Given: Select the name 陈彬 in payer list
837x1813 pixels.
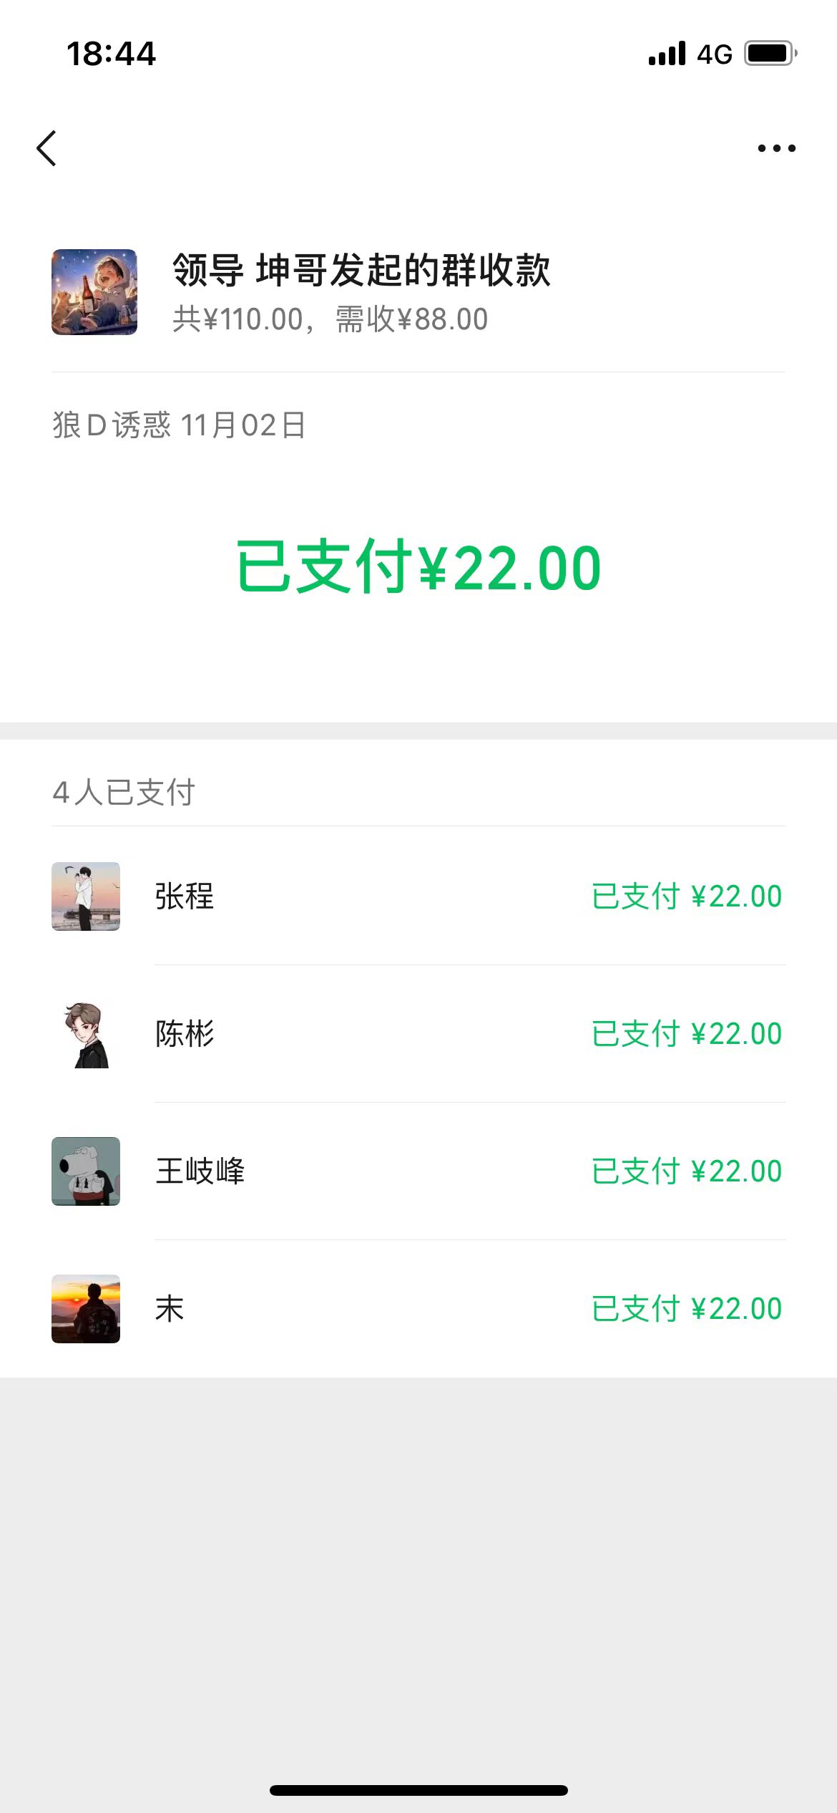Looking at the screenshot, I should tap(185, 1034).
